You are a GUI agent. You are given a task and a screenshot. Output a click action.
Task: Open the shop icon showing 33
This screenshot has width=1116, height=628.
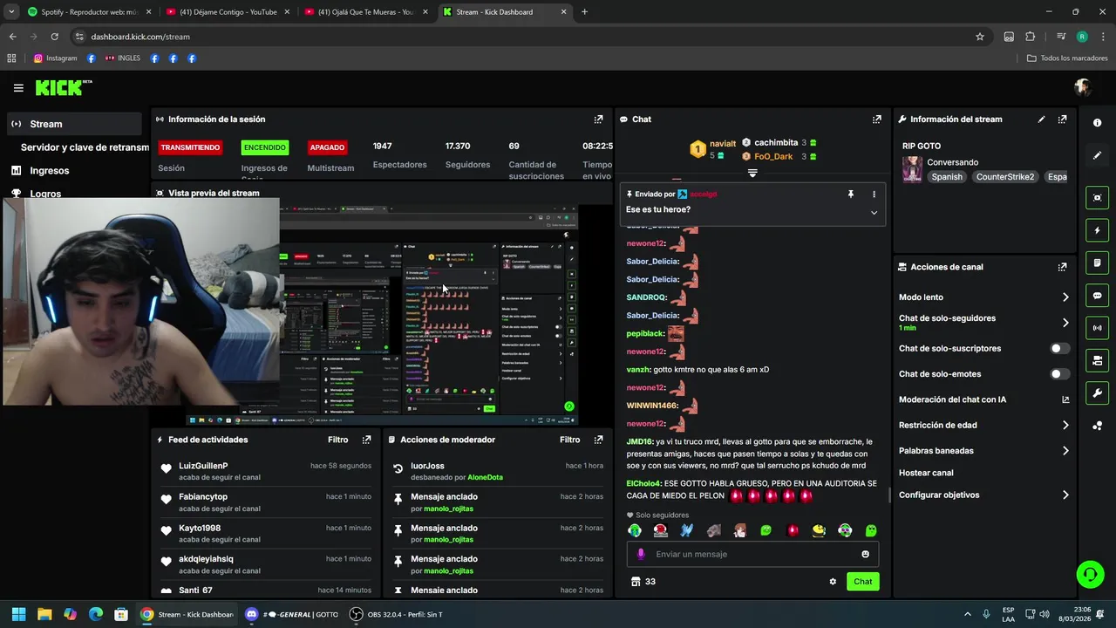643,582
